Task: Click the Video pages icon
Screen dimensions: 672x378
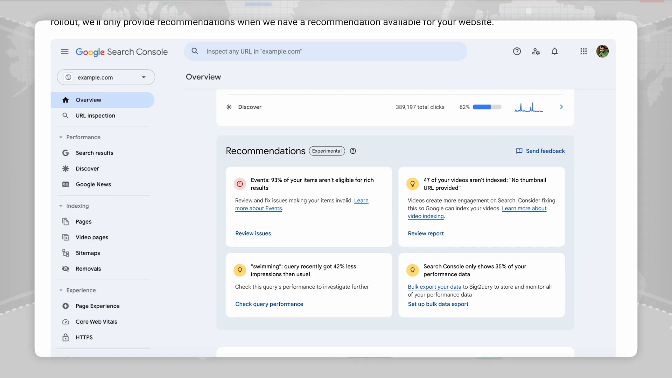Action: (65, 237)
